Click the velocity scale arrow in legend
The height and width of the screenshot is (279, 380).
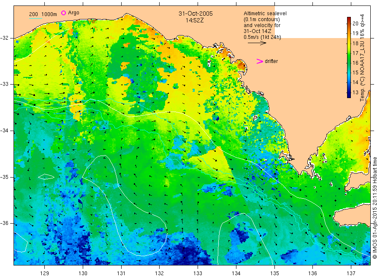click(257, 43)
